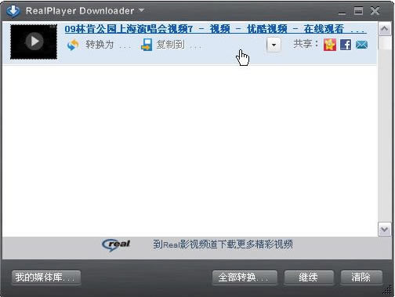Click the 继续 button
Screen dimensions: 395x297
click(309, 277)
